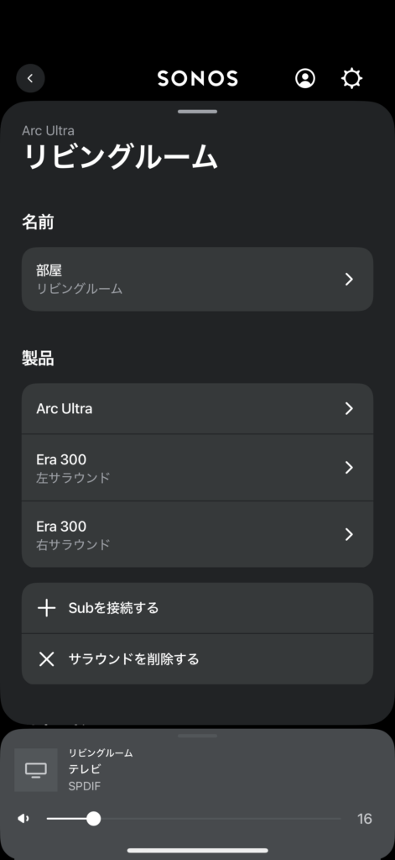Image resolution: width=395 pixels, height=860 pixels.
Task: Expand the 部屋 name row chevron
Action: click(x=349, y=279)
